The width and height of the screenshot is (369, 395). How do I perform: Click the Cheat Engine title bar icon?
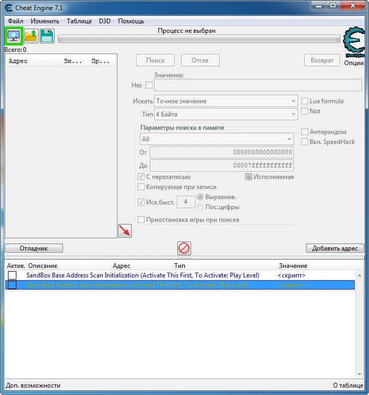point(8,8)
